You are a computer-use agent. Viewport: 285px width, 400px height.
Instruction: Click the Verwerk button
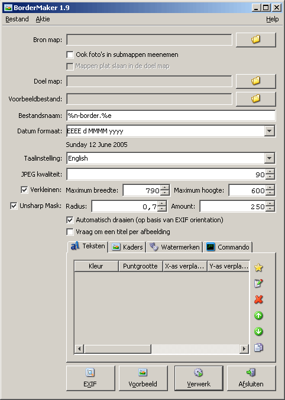199,378
